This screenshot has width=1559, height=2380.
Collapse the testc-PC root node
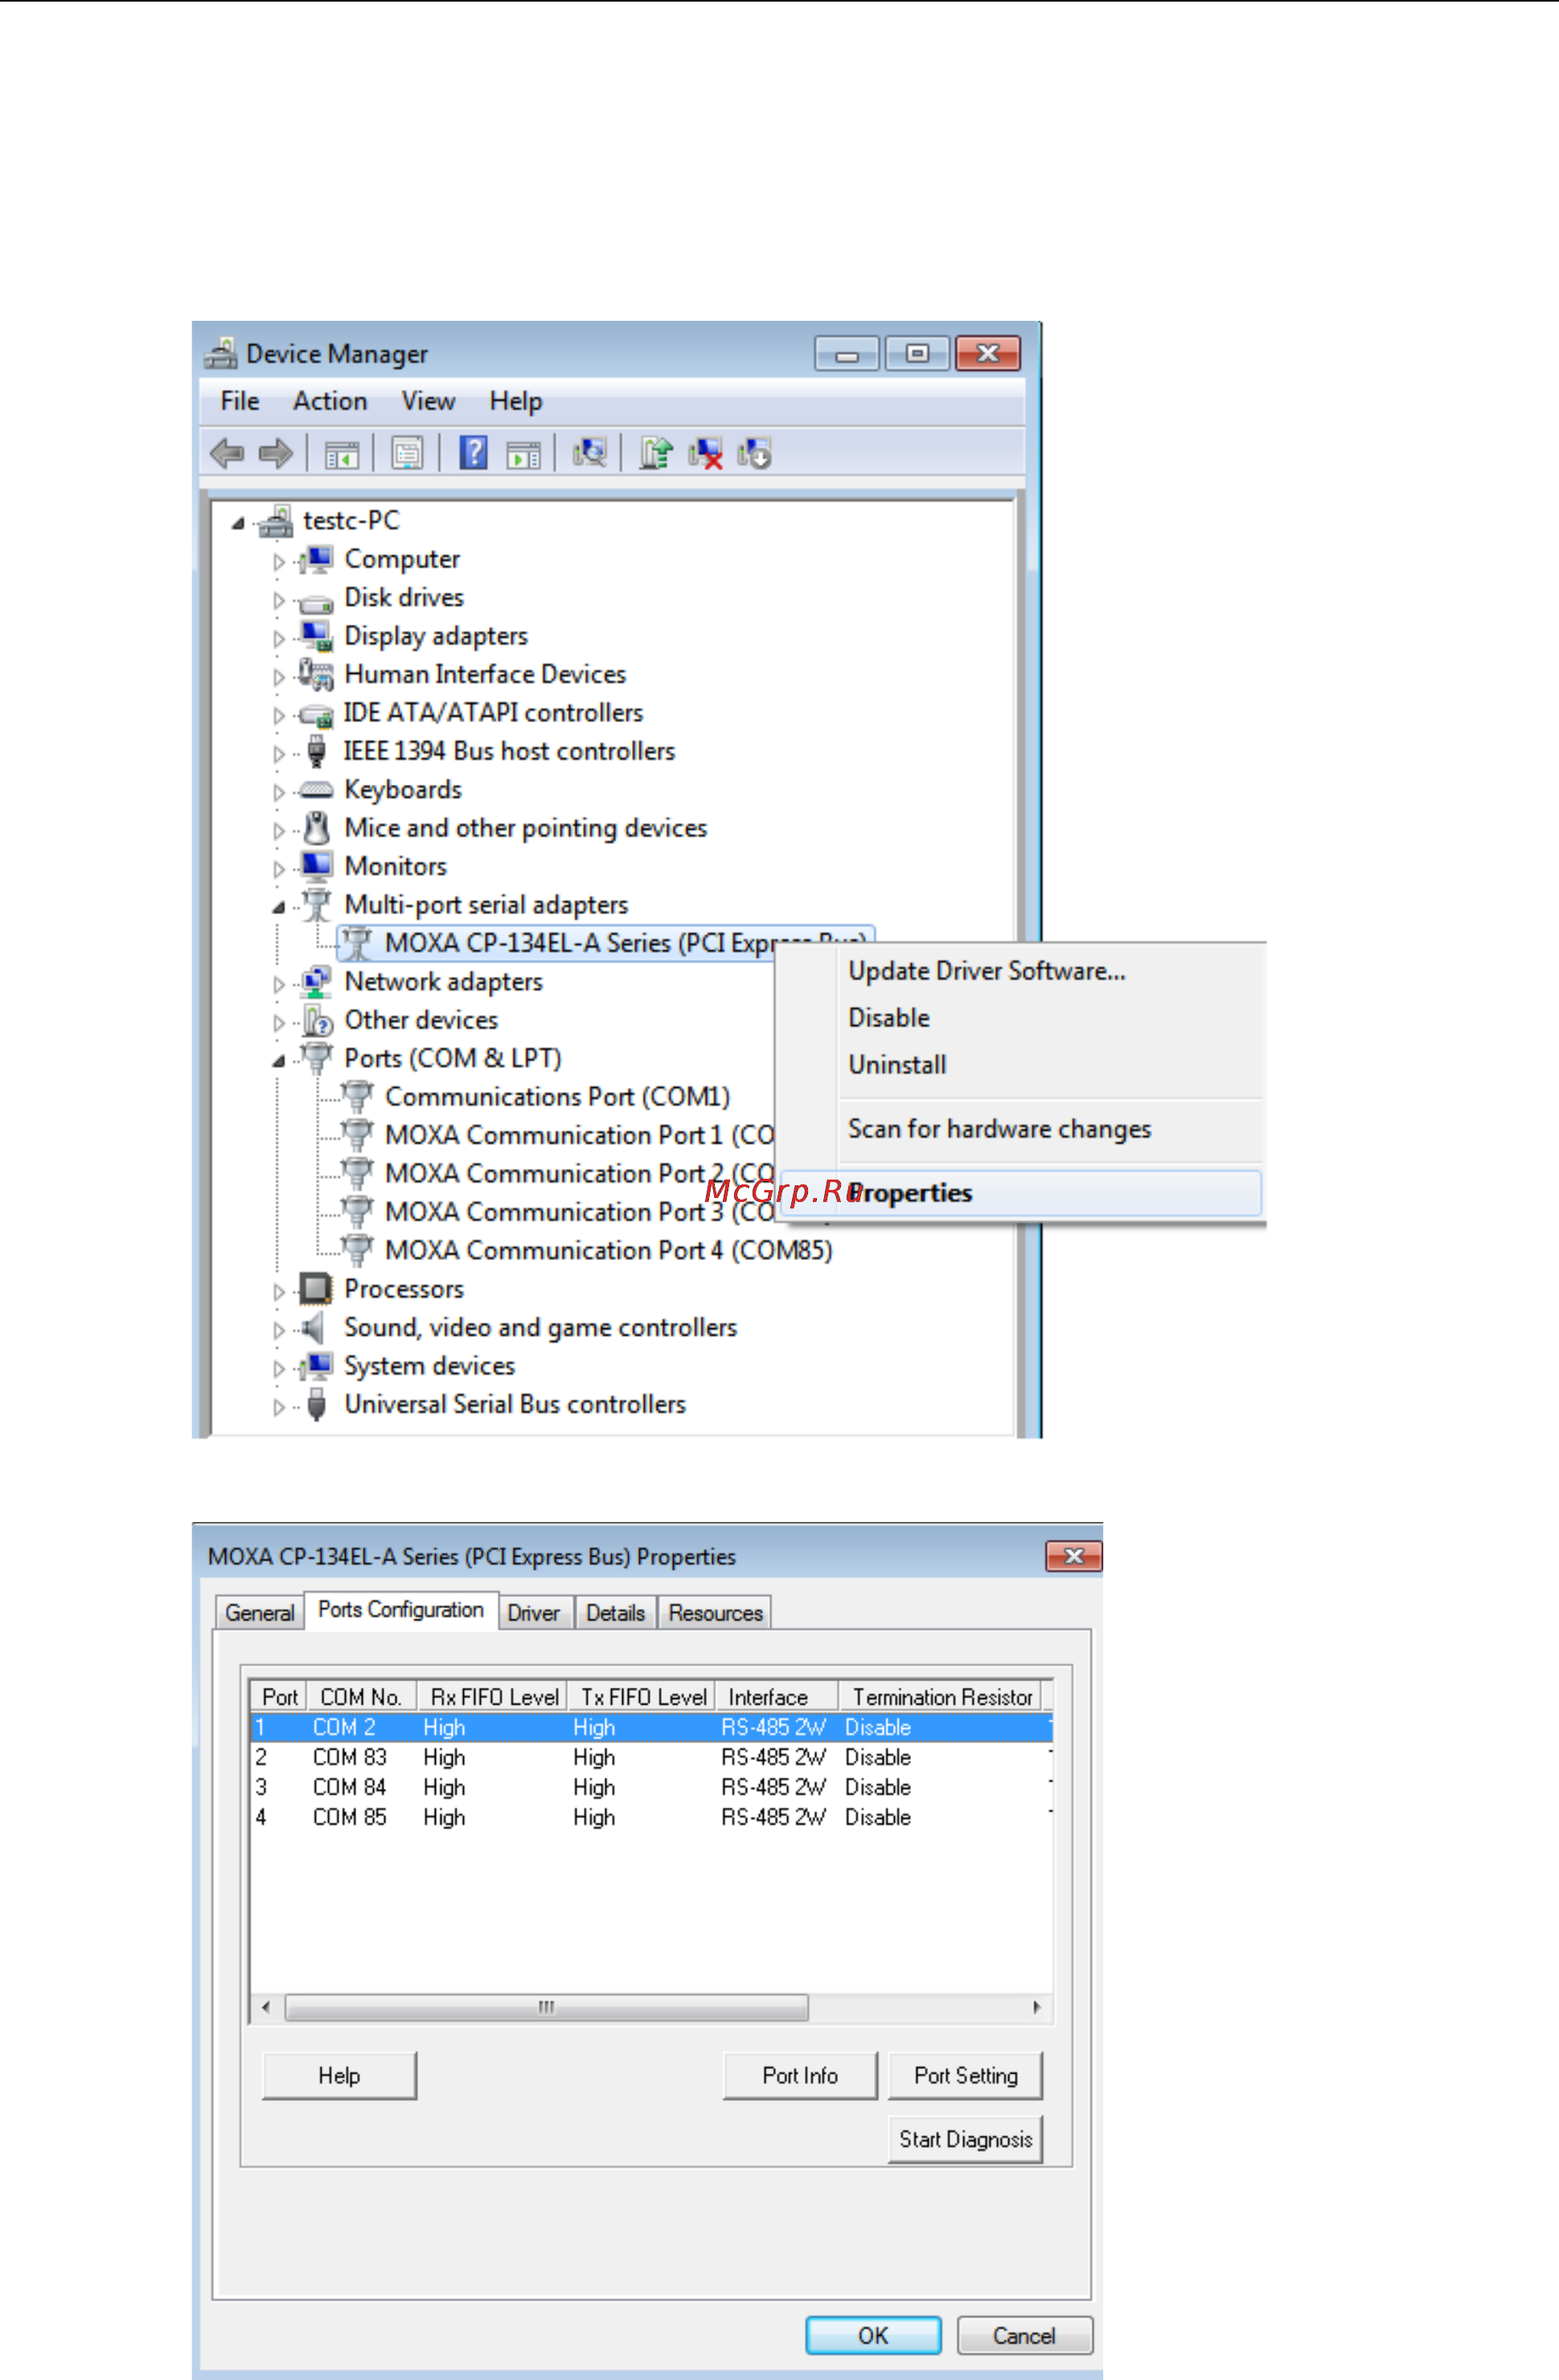(x=238, y=523)
